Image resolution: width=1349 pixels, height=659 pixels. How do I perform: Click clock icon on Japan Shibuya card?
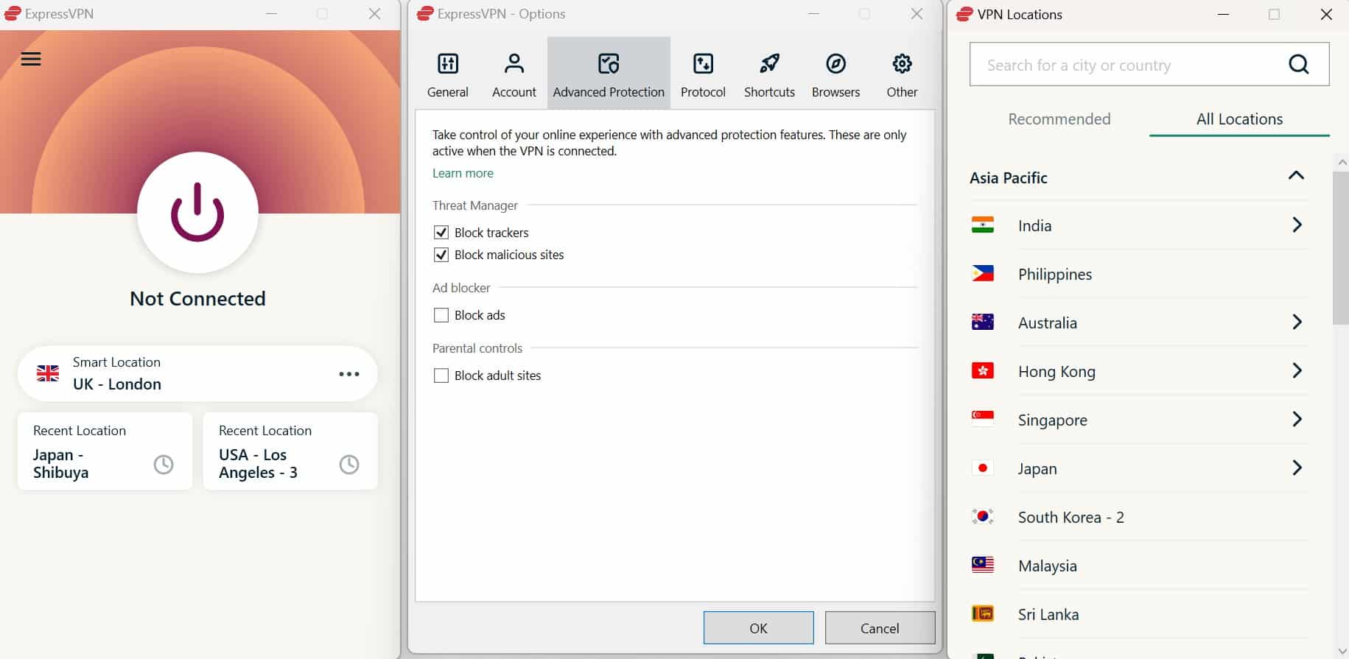[164, 464]
